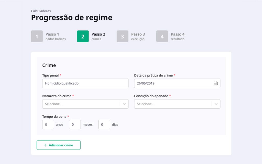The image size is (262, 164).
Task: Focus the Tipo penal text field
Action: coord(85,83)
